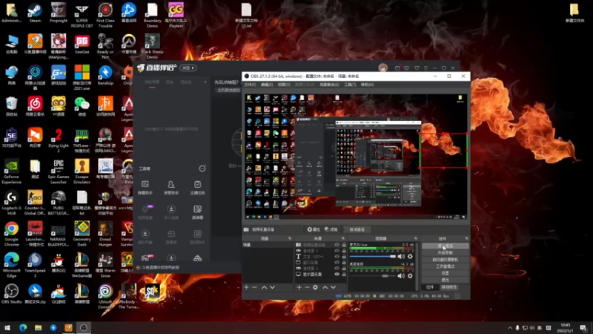The height and width of the screenshot is (334, 593).
Task: Open 房管助手 tool in 直播伴侣 toolbox
Action: point(171,188)
